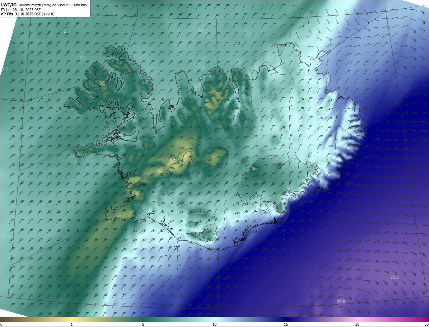Click the title text 'Úrkomumætti (mm) og vindur í 100m hæð'
The image size is (429, 327).
pos(54,5)
